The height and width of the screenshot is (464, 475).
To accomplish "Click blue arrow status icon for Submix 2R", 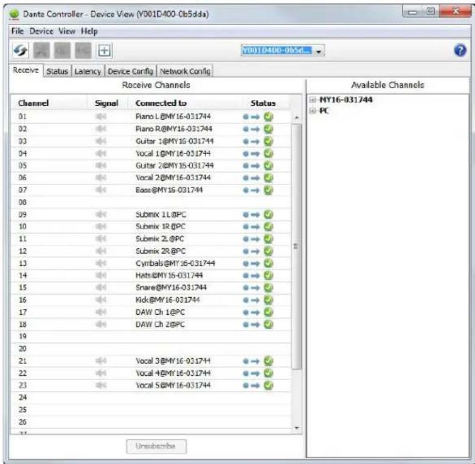I will click(251, 251).
